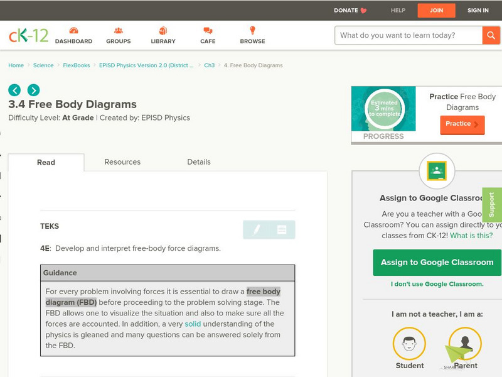
Task: Open the notes tool icon
Action: point(282,230)
